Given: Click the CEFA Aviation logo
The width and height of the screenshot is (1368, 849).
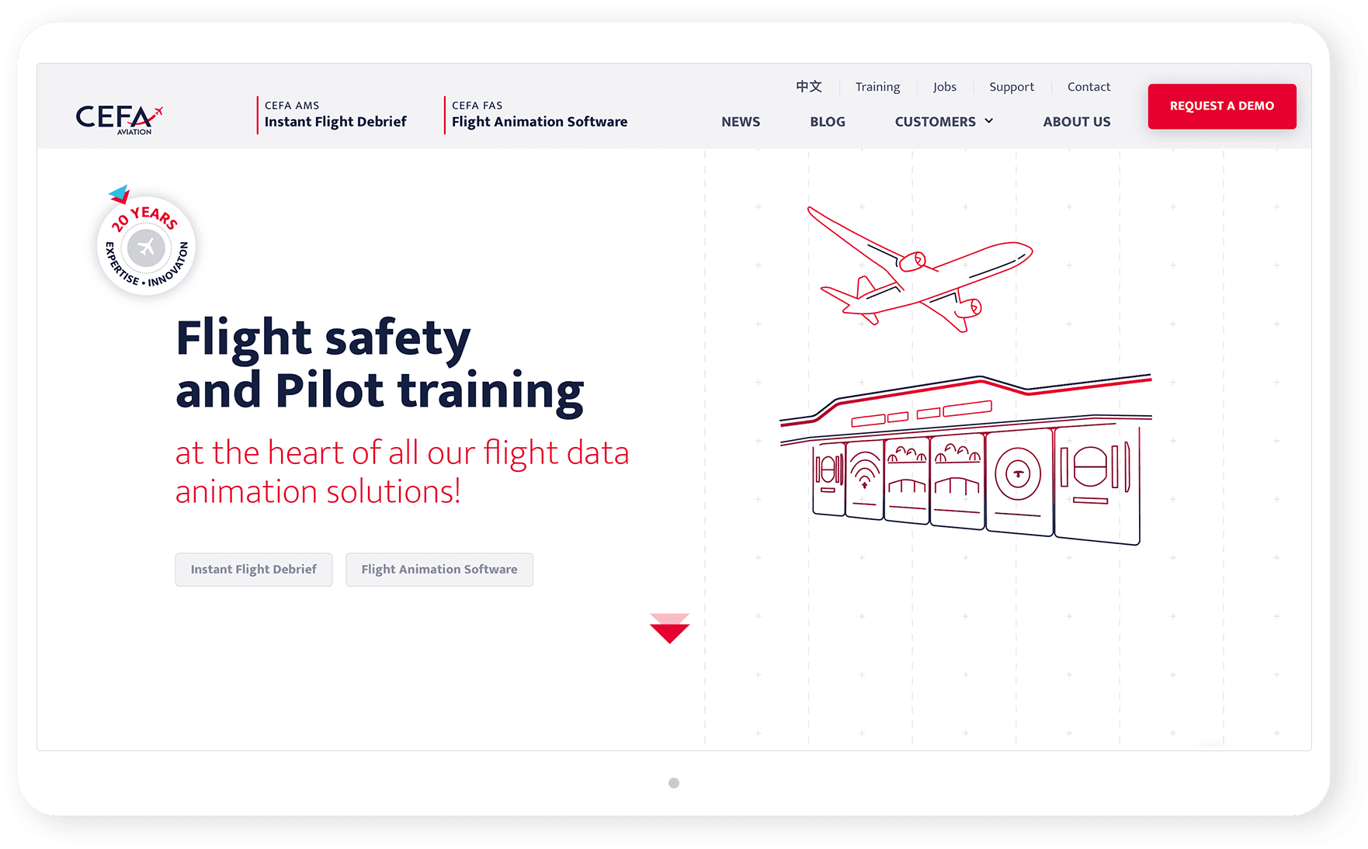Looking at the screenshot, I should pyautogui.click(x=119, y=120).
